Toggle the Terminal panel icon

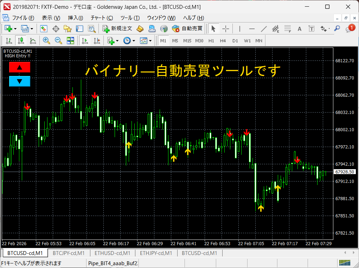(79, 28)
